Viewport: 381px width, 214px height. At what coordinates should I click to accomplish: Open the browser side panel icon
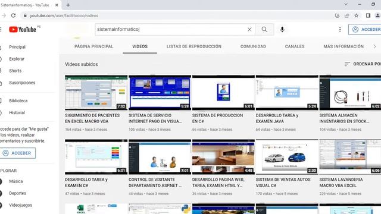(x=368, y=15)
